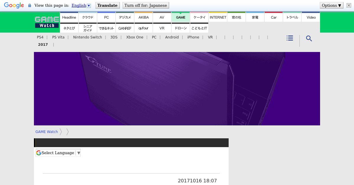Open the Options dropdown

[332, 5]
